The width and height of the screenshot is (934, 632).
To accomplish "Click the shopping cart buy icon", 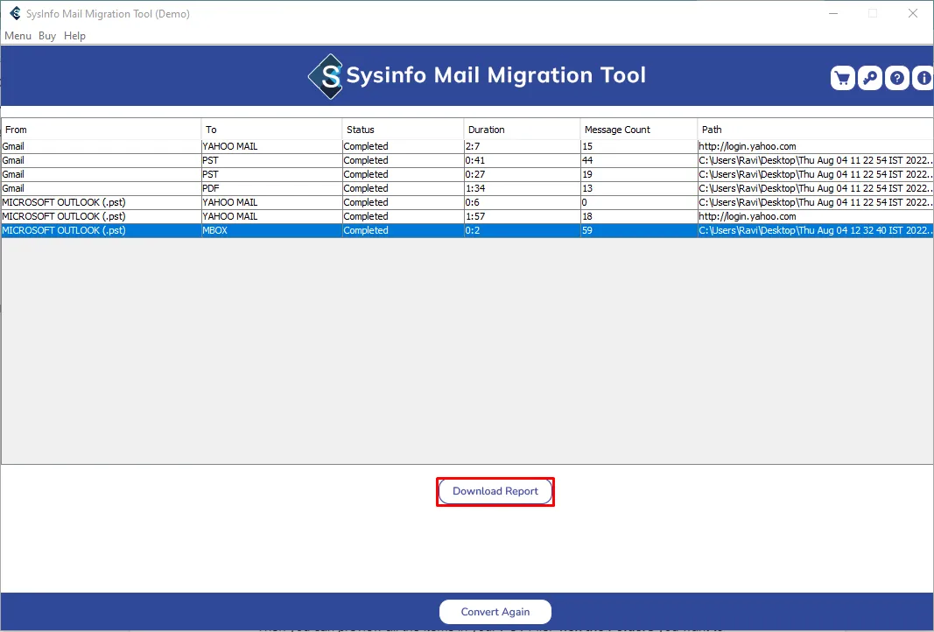I will coord(842,78).
